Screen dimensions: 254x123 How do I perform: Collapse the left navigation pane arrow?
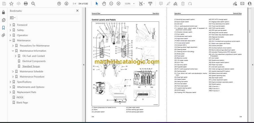(x=84, y=65)
